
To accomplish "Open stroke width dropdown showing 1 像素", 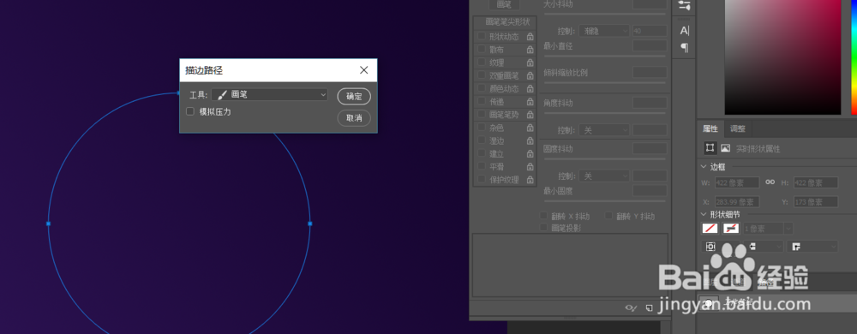I will 788,229.
